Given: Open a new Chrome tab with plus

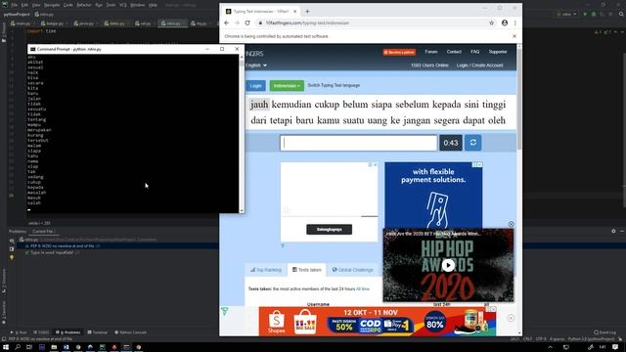Looking at the screenshot, I should point(307,12).
